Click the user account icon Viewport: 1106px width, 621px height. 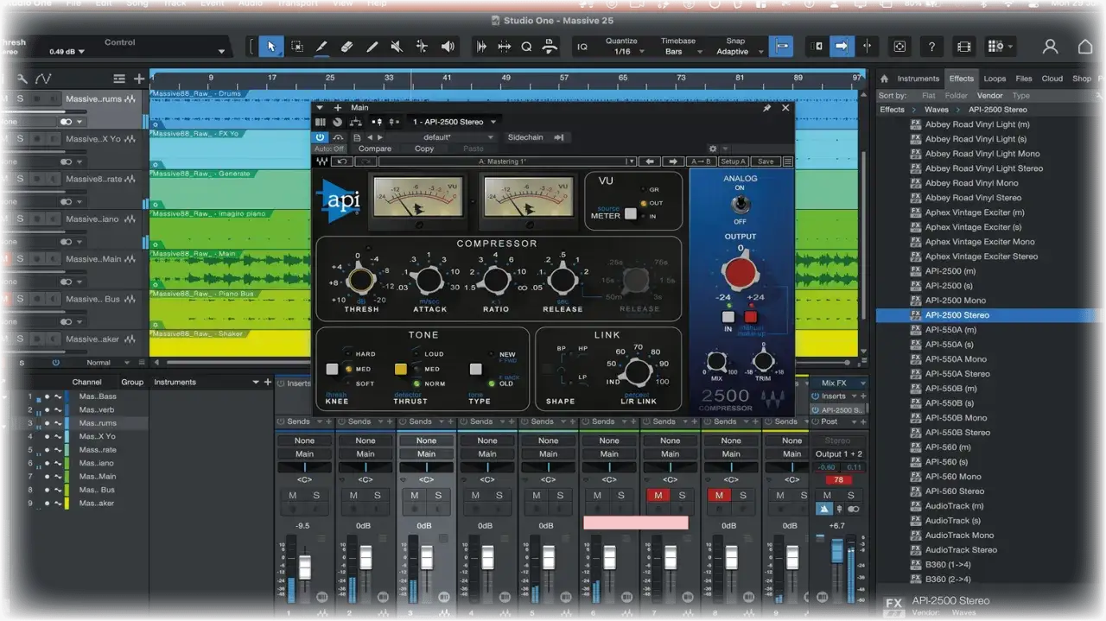point(1050,47)
